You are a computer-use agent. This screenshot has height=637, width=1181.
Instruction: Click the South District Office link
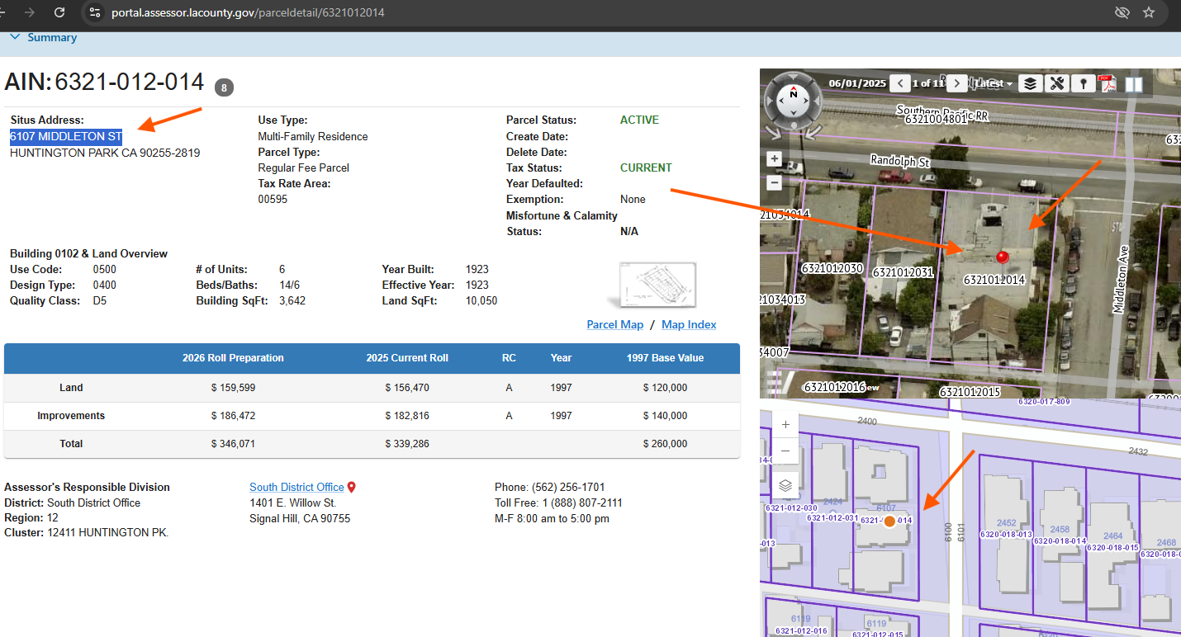[296, 487]
